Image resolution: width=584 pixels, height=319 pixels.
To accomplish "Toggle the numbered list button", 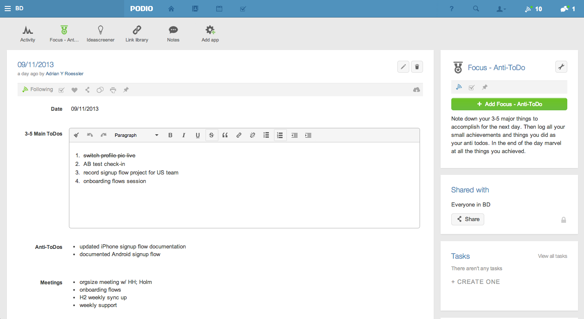I will 280,135.
